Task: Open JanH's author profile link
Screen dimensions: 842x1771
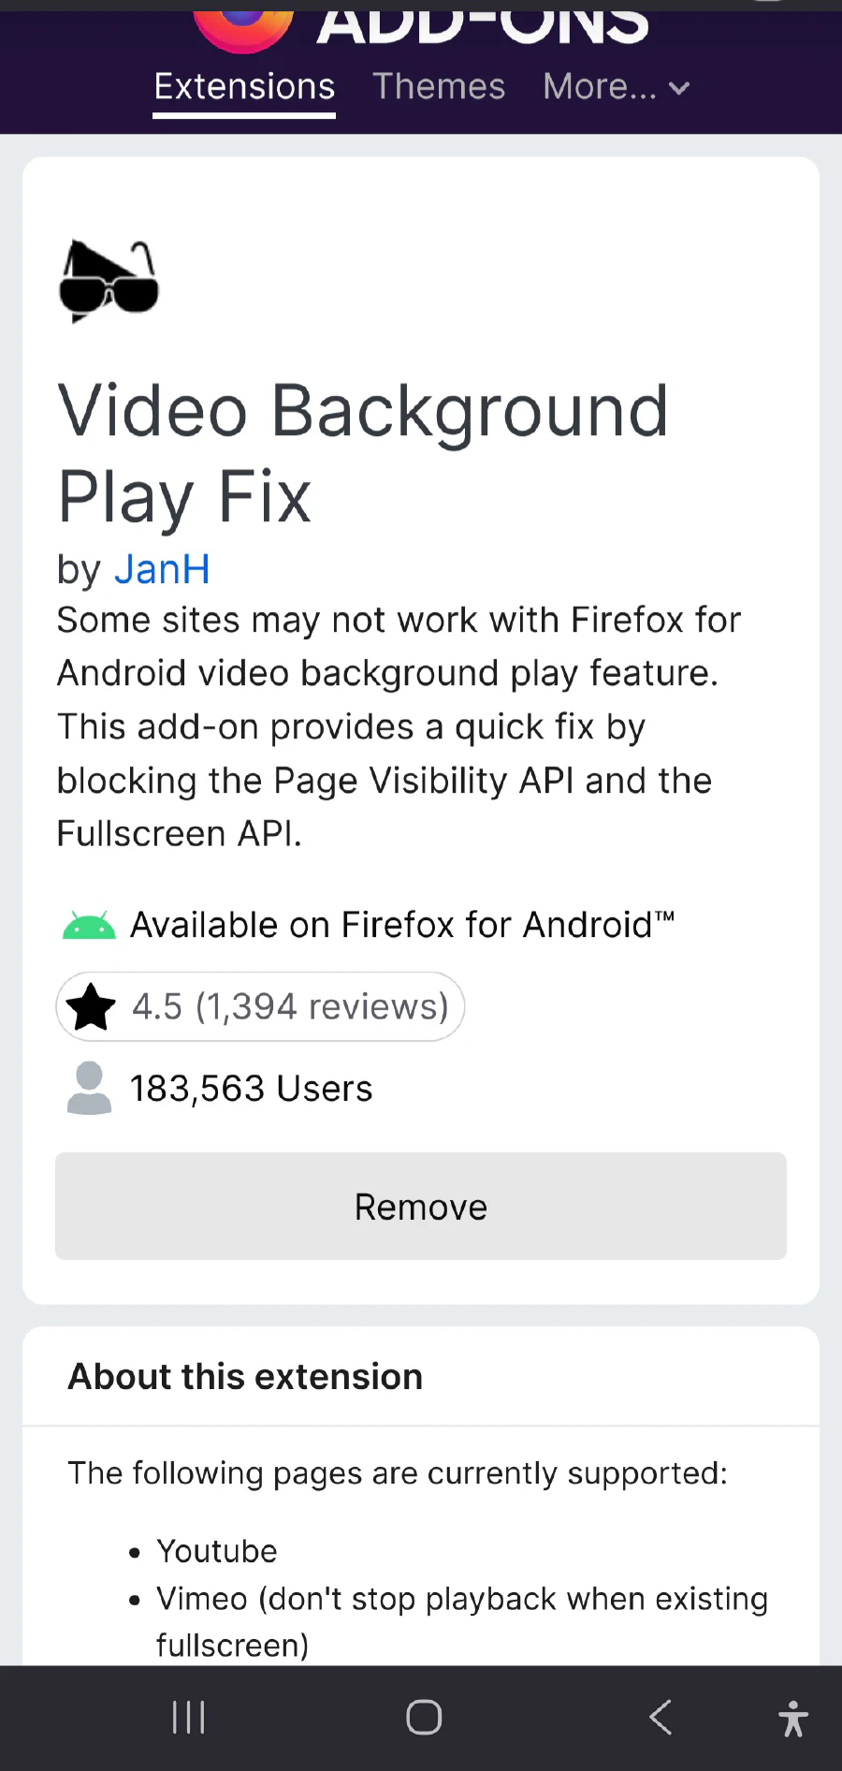Action: 162,569
